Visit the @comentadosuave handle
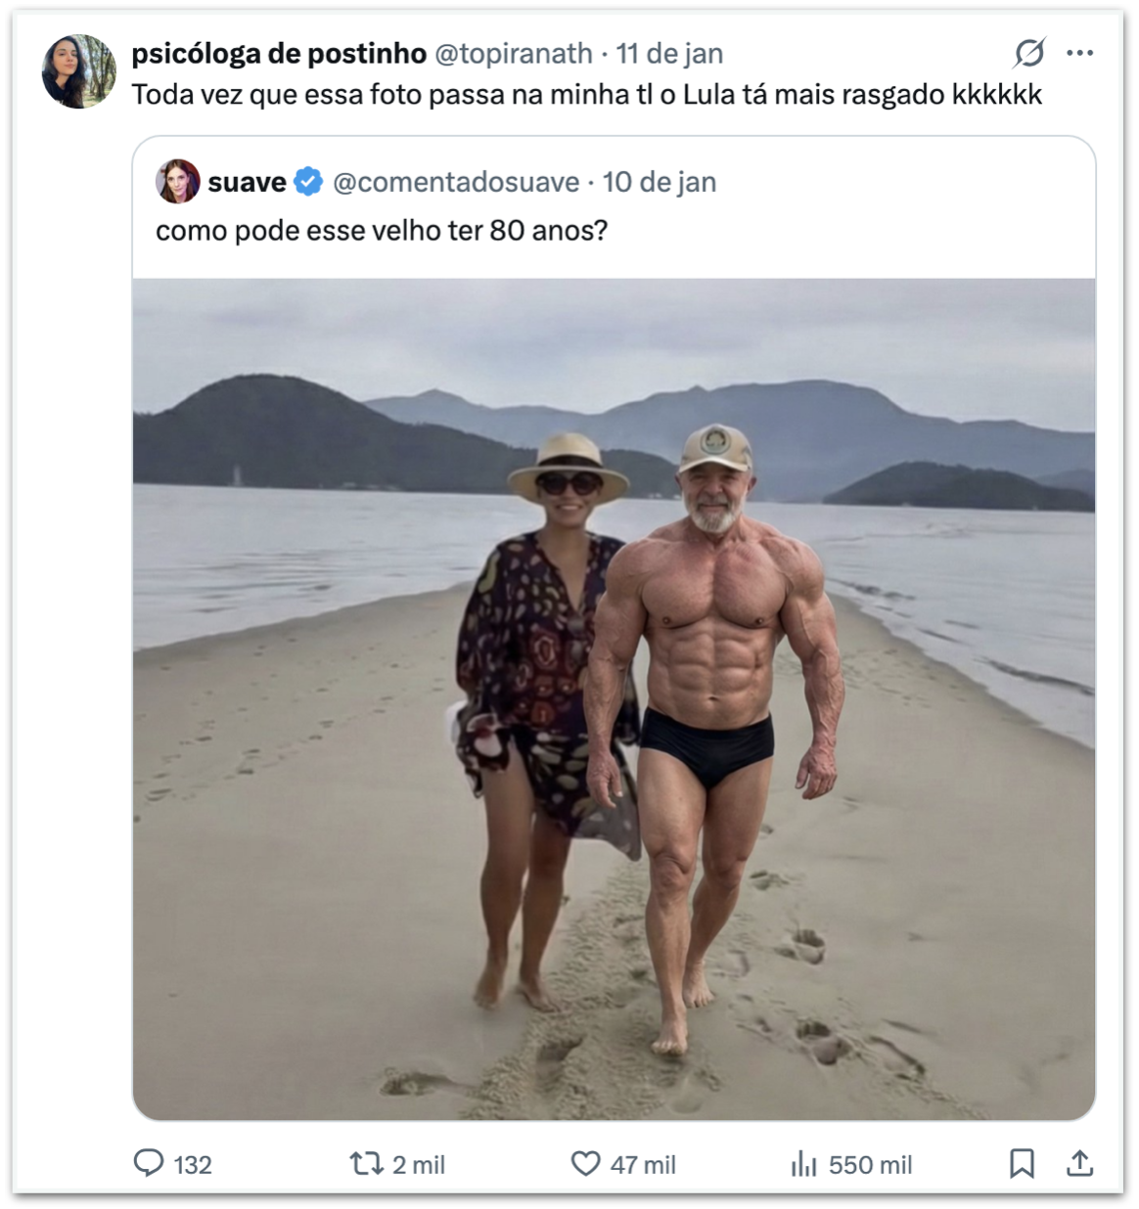The width and height of the screenshot is (1139, 1209). [456, 182]
